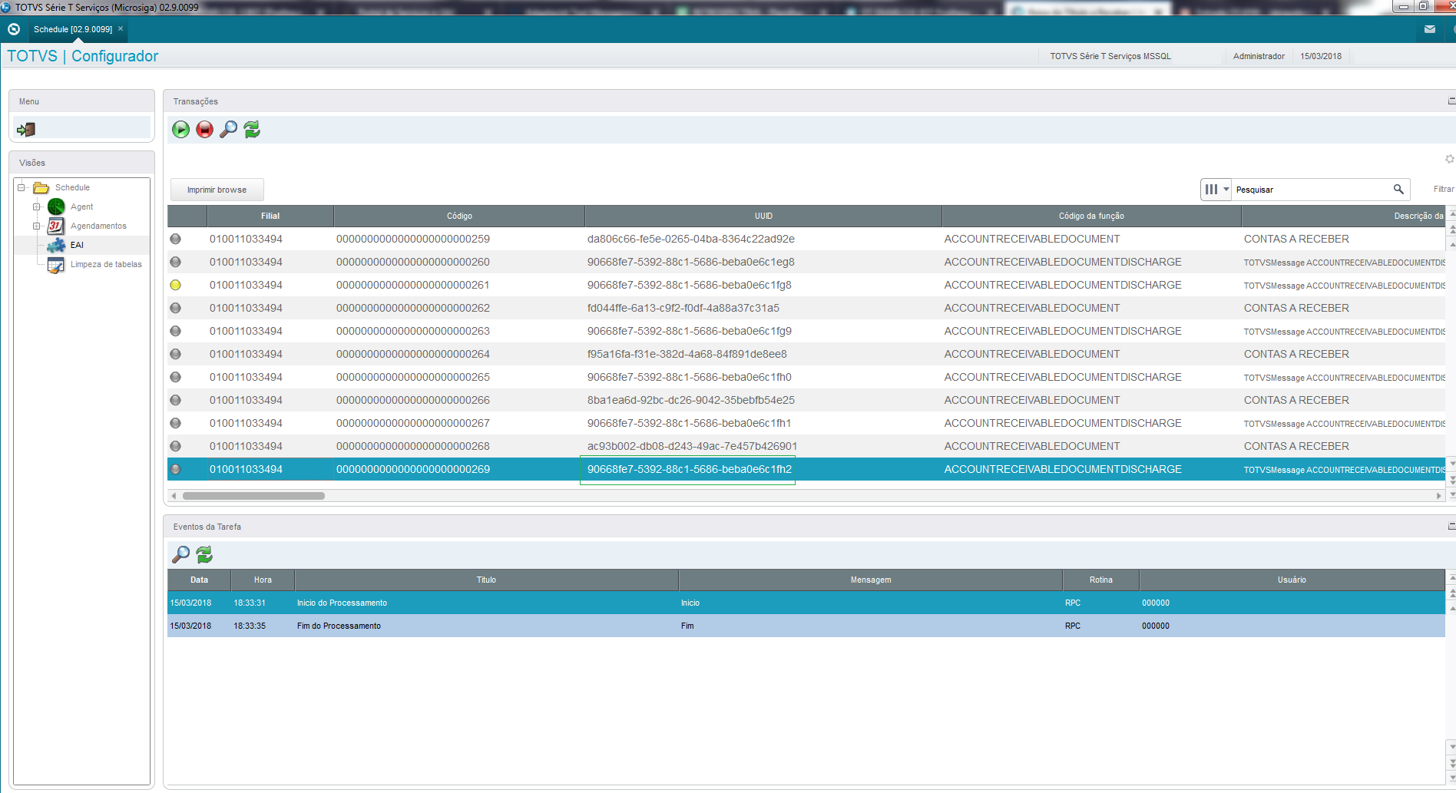Click UUID da806c66-fe5e-0265-04ba-8364c22ad92e
This screenshot has width=1456, height=793.
click(691, 239)
